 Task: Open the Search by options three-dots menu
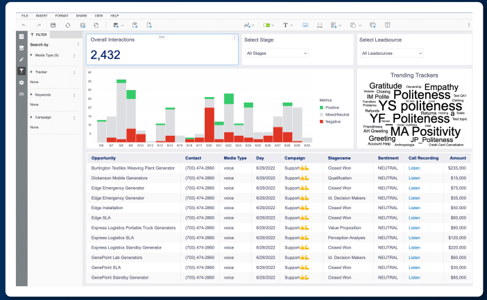tap(78, 44)
